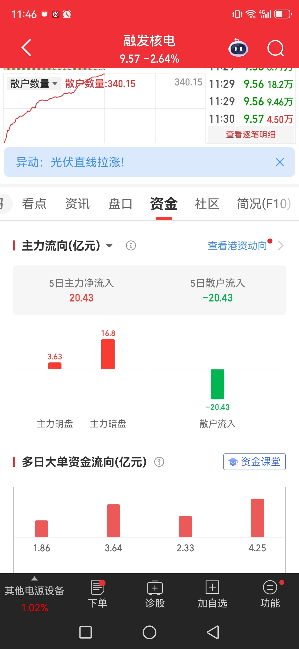Image resolution: width=299 pixels, height=649 pixels.
Task: Dismiss the 光伏直线拉涨 alert banner
Action: click(x=280, y=162)
